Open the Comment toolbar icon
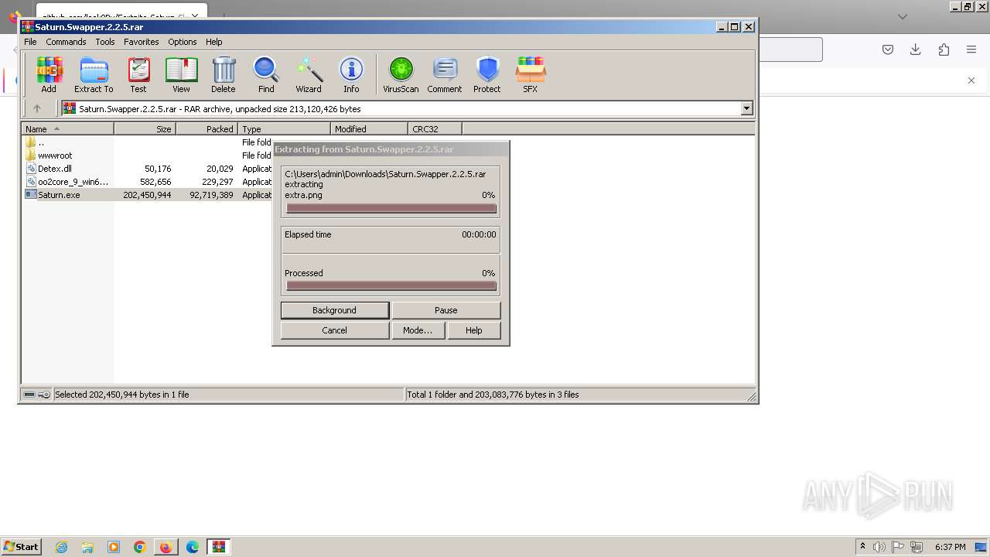The width and height of the screenshot is (990, 557). point(445,75)
